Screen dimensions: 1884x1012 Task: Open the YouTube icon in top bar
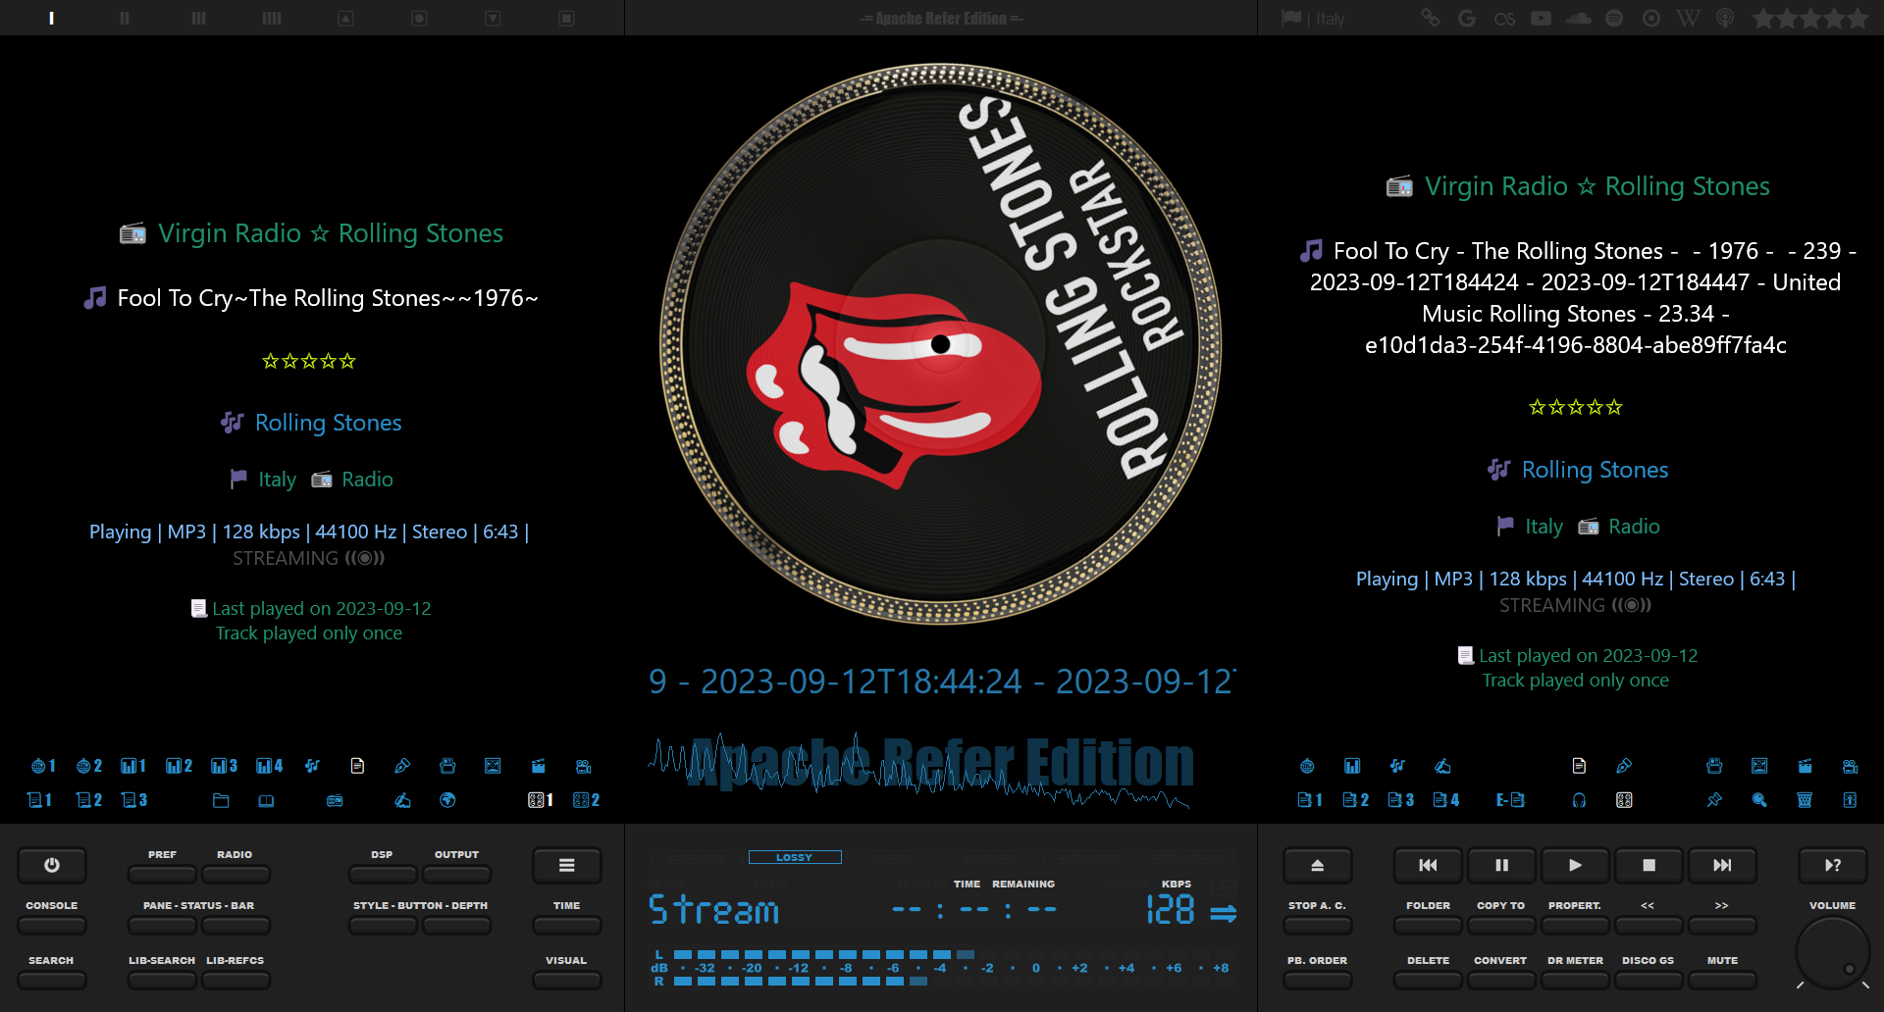1542,18
